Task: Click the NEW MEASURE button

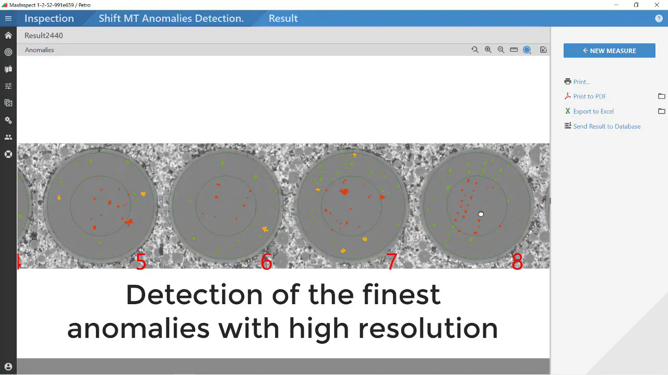Action: pyautogui.click(x=609, y=51)
